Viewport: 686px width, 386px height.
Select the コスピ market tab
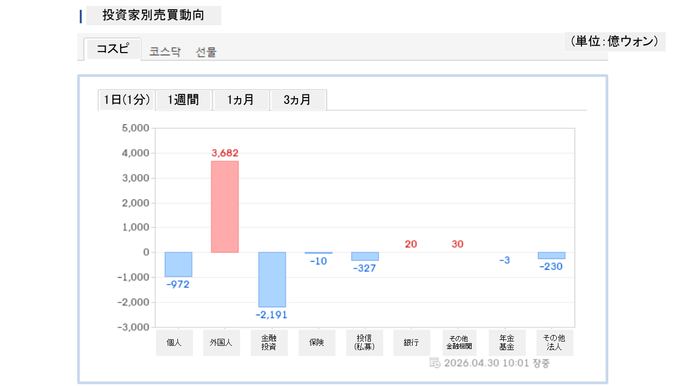click(113, 49)
